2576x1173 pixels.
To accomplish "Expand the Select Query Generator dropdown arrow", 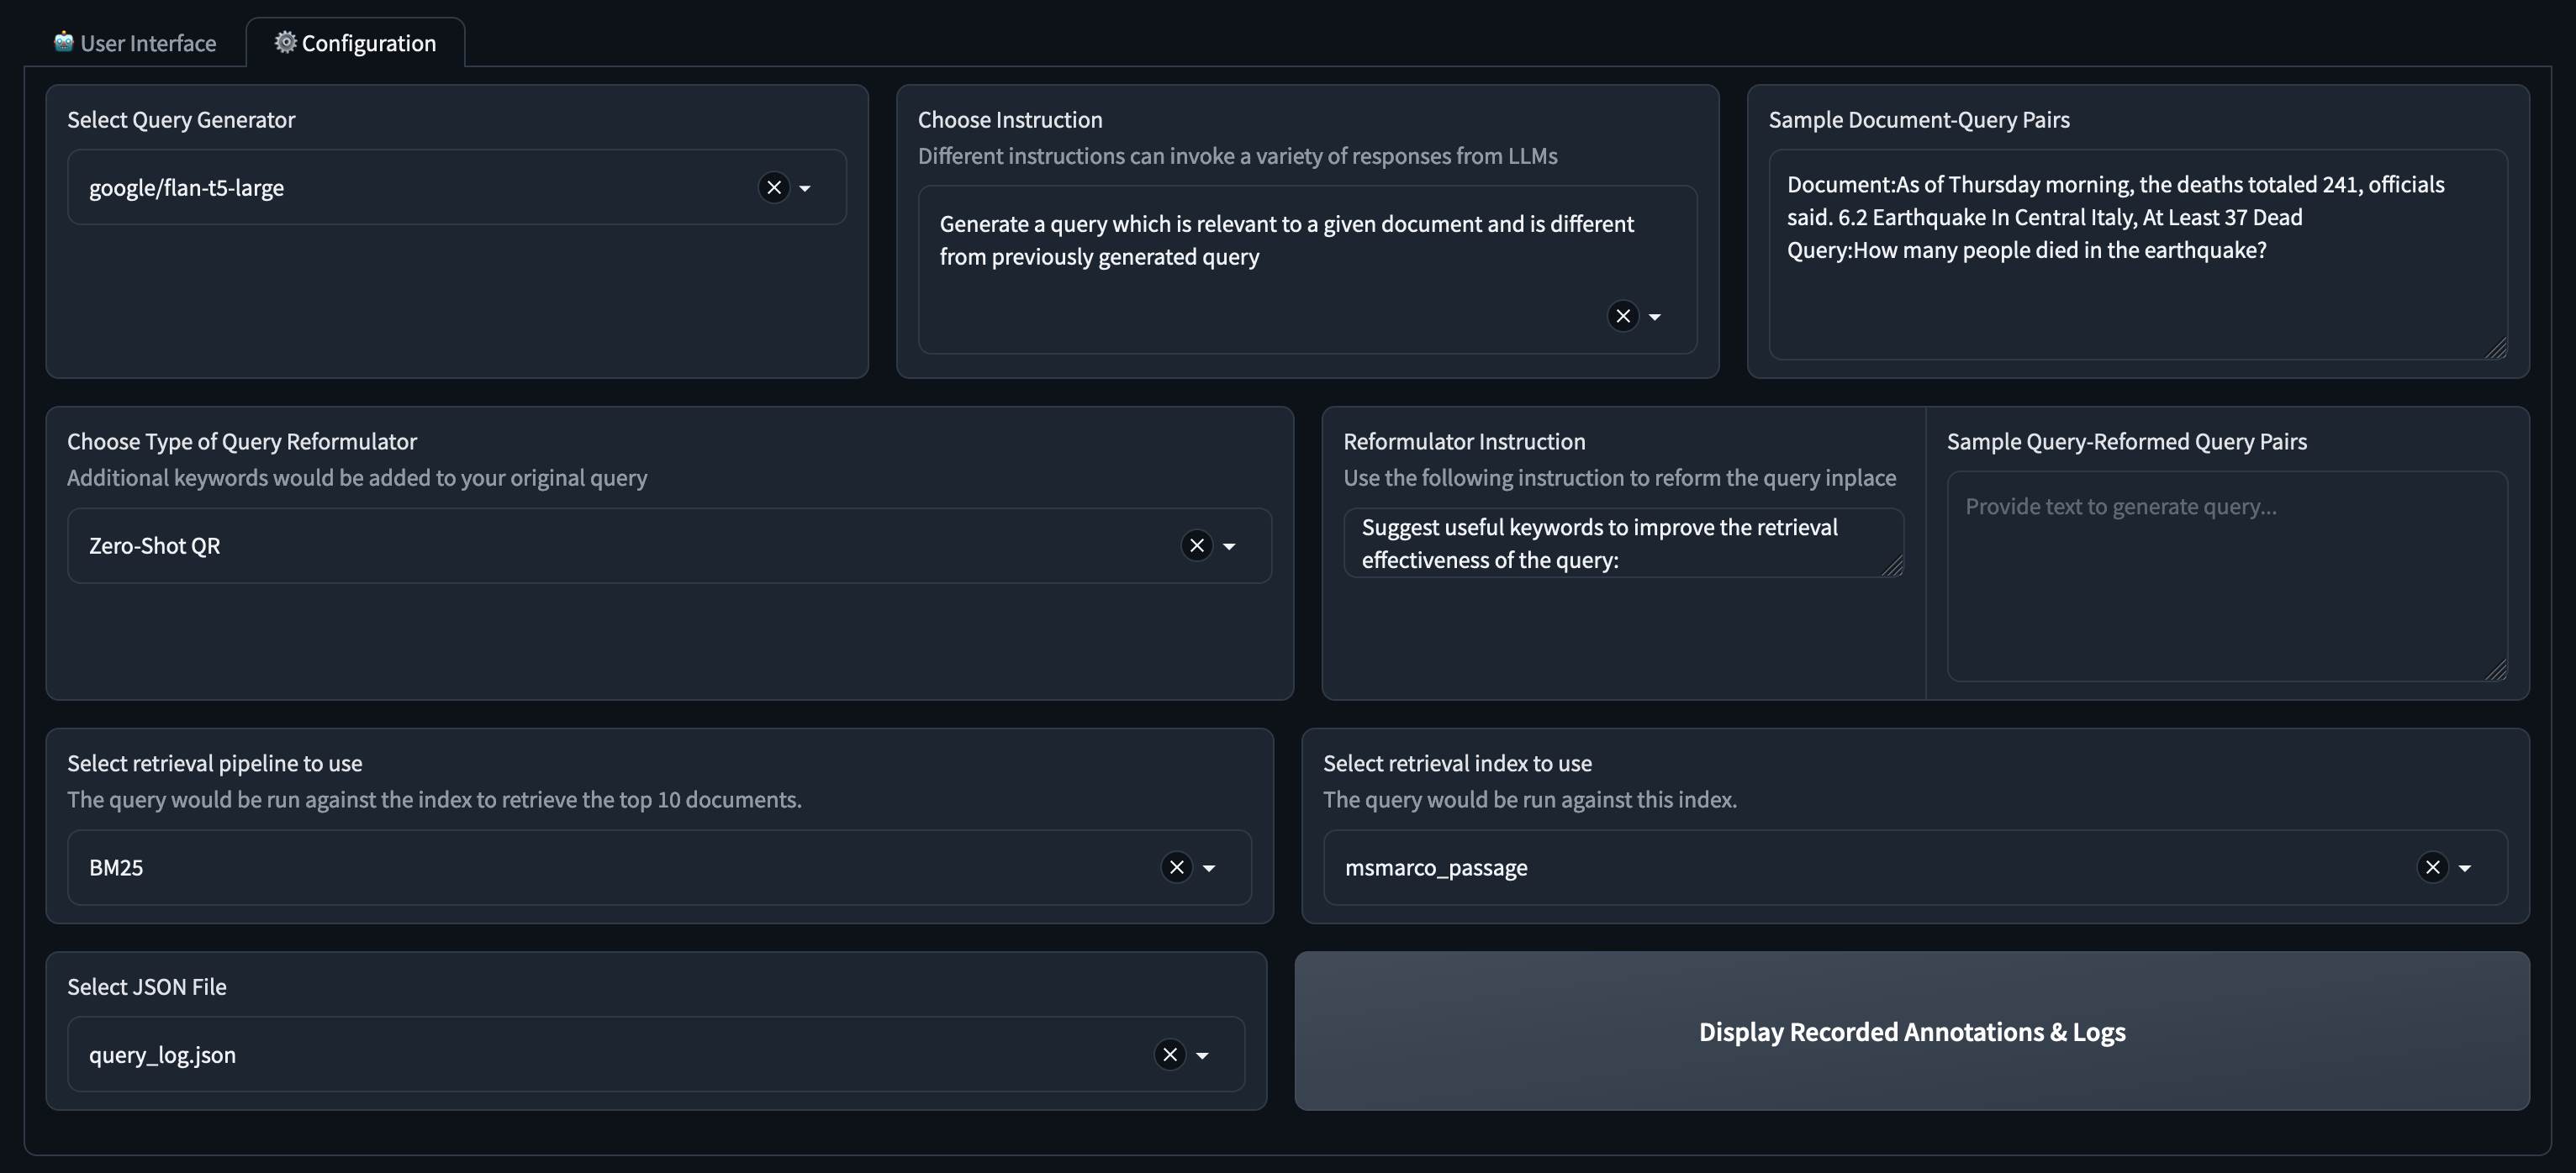I will click(x=805, y=188).
